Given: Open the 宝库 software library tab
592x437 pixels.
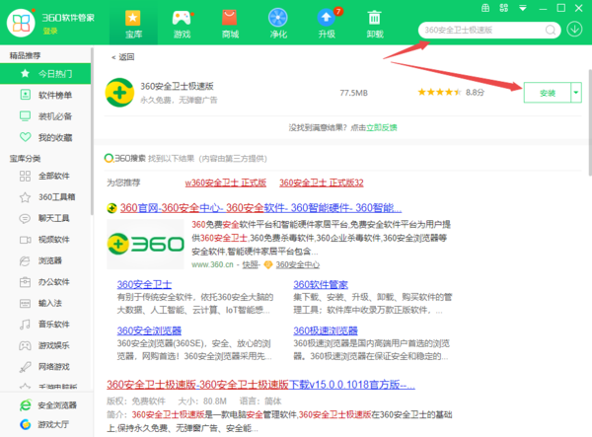Looking at the screenshot, I should point(133,22).
